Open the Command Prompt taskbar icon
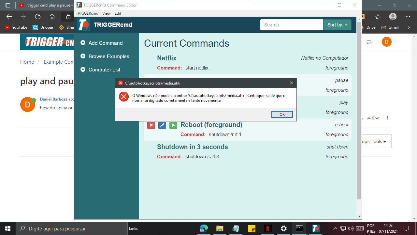 coord(299,228)
